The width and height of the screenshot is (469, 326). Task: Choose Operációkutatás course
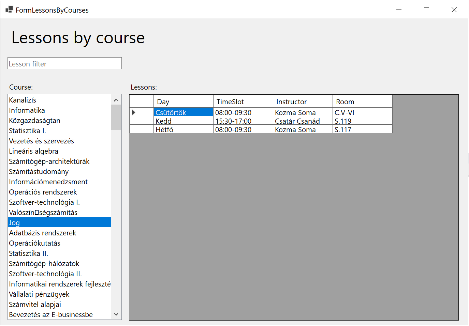[x=60, y=243]
